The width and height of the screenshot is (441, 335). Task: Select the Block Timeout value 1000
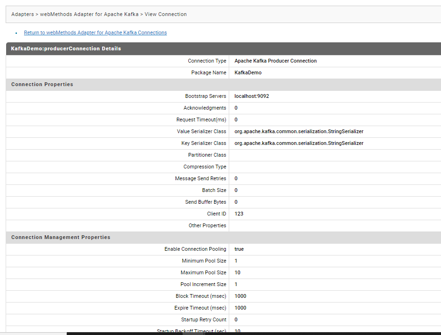[x=240, y=296]
